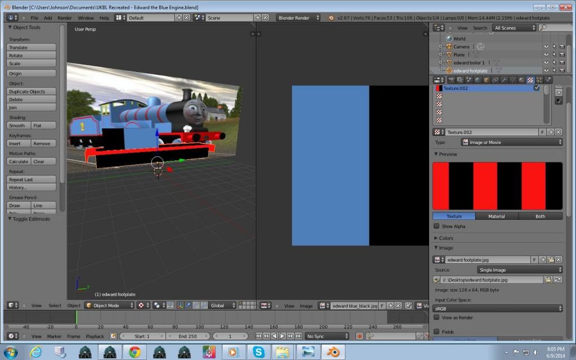The height and width of the screenshot is (360, 576).
Task: Open the Windows Start menu
Action: point(10,352)
